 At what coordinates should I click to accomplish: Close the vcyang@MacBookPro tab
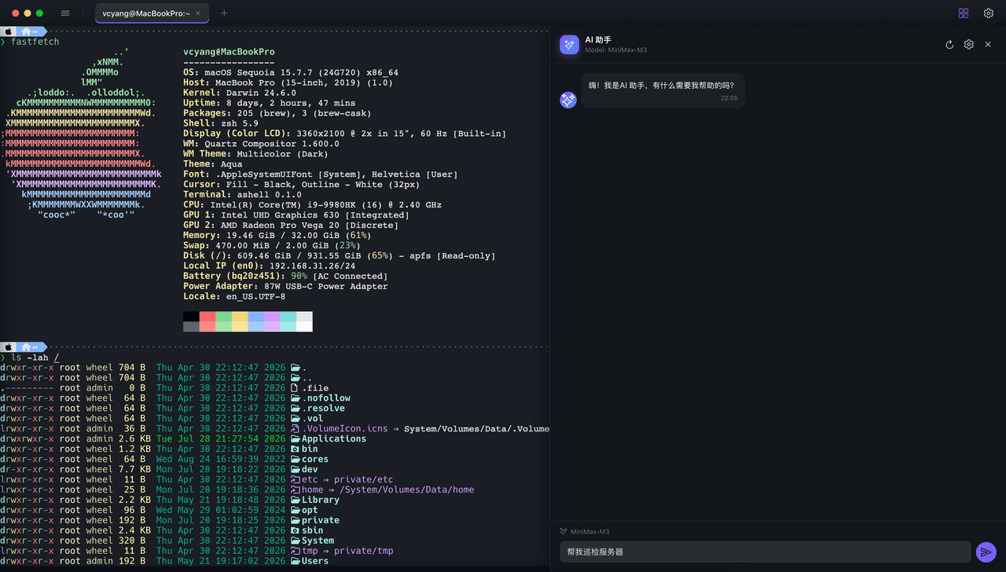(x=198, y=13)
